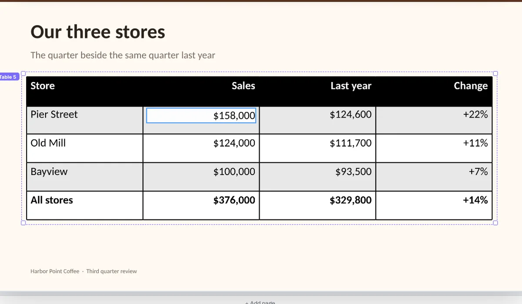Select the +22% cell

click(x=434, y=120)
